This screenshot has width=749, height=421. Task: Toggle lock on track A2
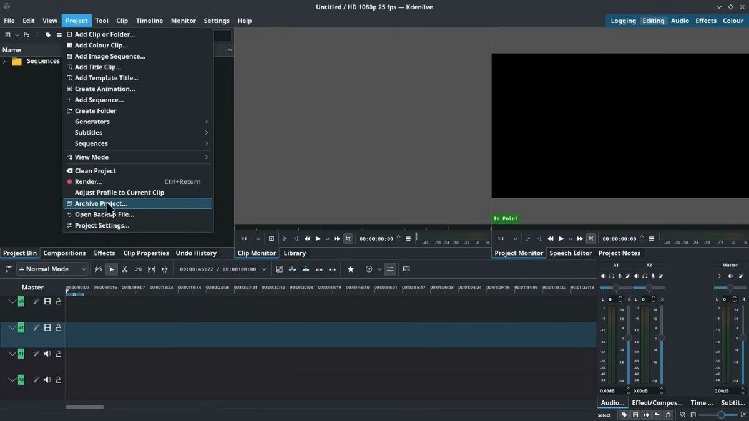[59, 380]
